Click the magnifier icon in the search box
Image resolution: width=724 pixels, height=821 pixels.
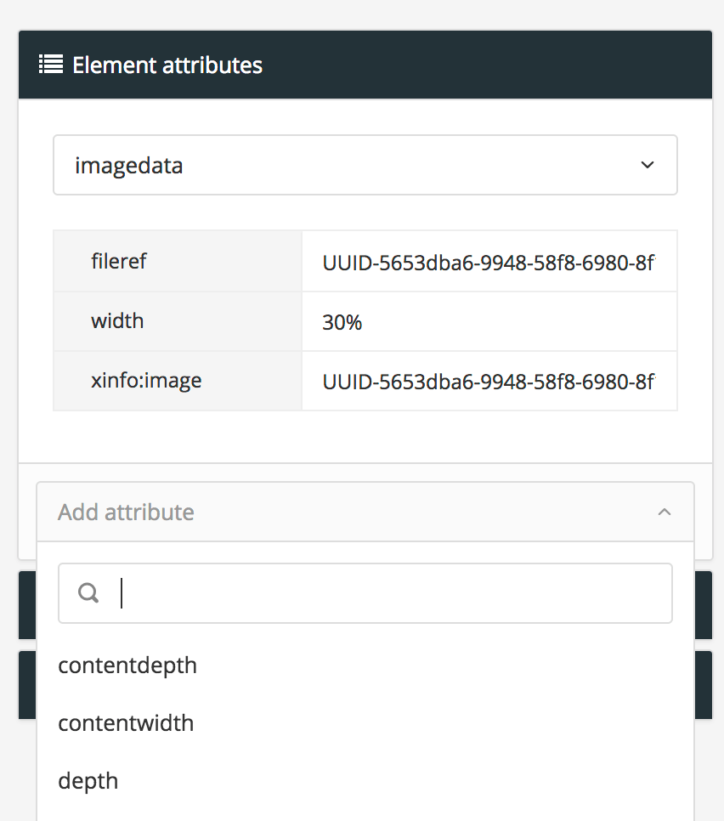(88, 593)
